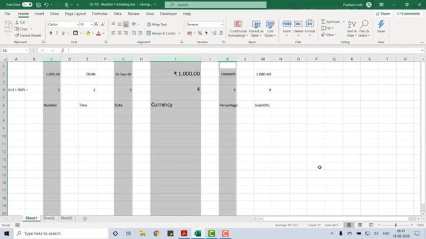
Task: Switch to the Data tab
Action: 117,13
